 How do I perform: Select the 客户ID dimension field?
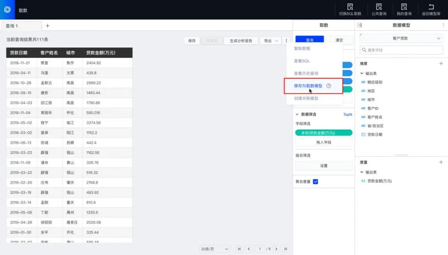coord(373,108)
